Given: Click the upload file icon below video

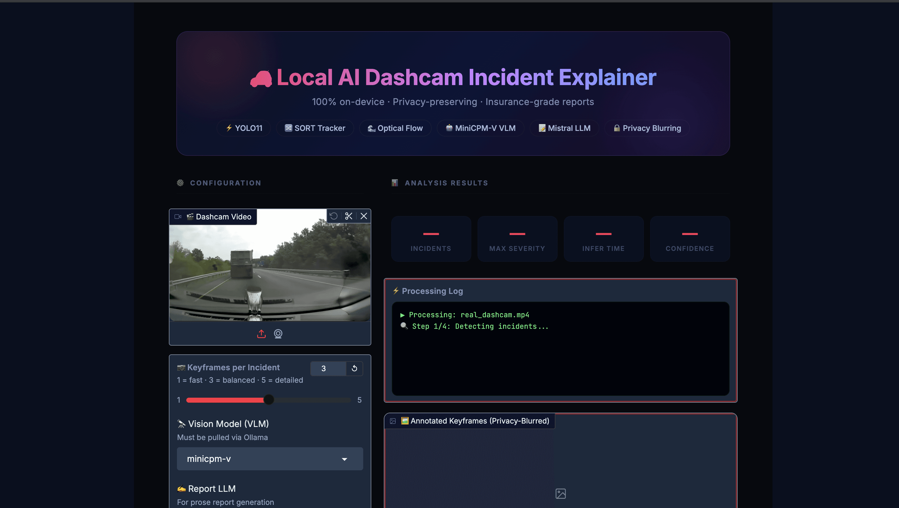Looking at the screenshot, I should pyautogui.click(x=261, y=334).
